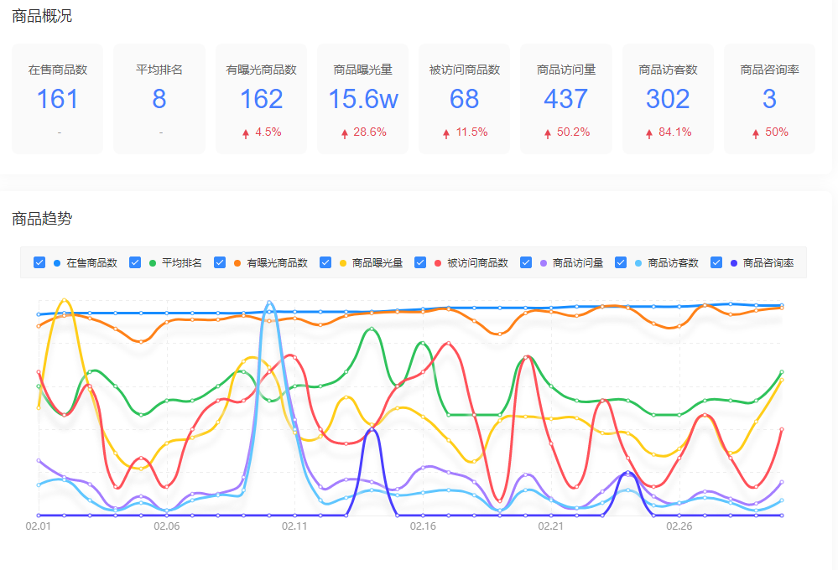Click the light blue 商品访客数 legend dot
This screenshot has height=570, width=838.
tap(638, 263)
